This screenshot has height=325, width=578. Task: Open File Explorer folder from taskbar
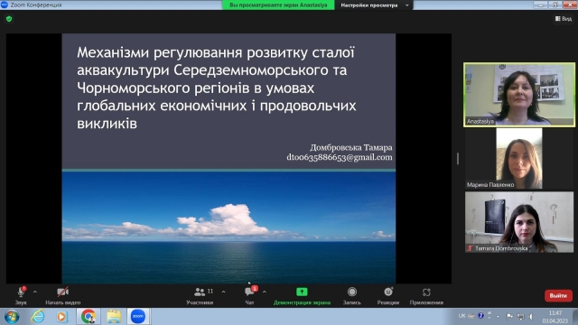[114, 317]
